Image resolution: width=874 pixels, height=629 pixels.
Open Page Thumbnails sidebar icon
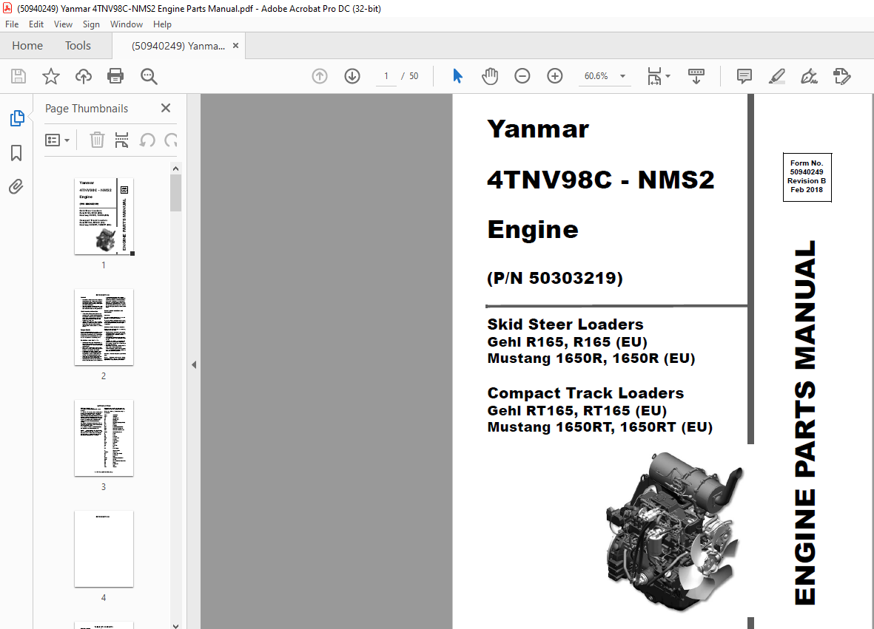17,118
